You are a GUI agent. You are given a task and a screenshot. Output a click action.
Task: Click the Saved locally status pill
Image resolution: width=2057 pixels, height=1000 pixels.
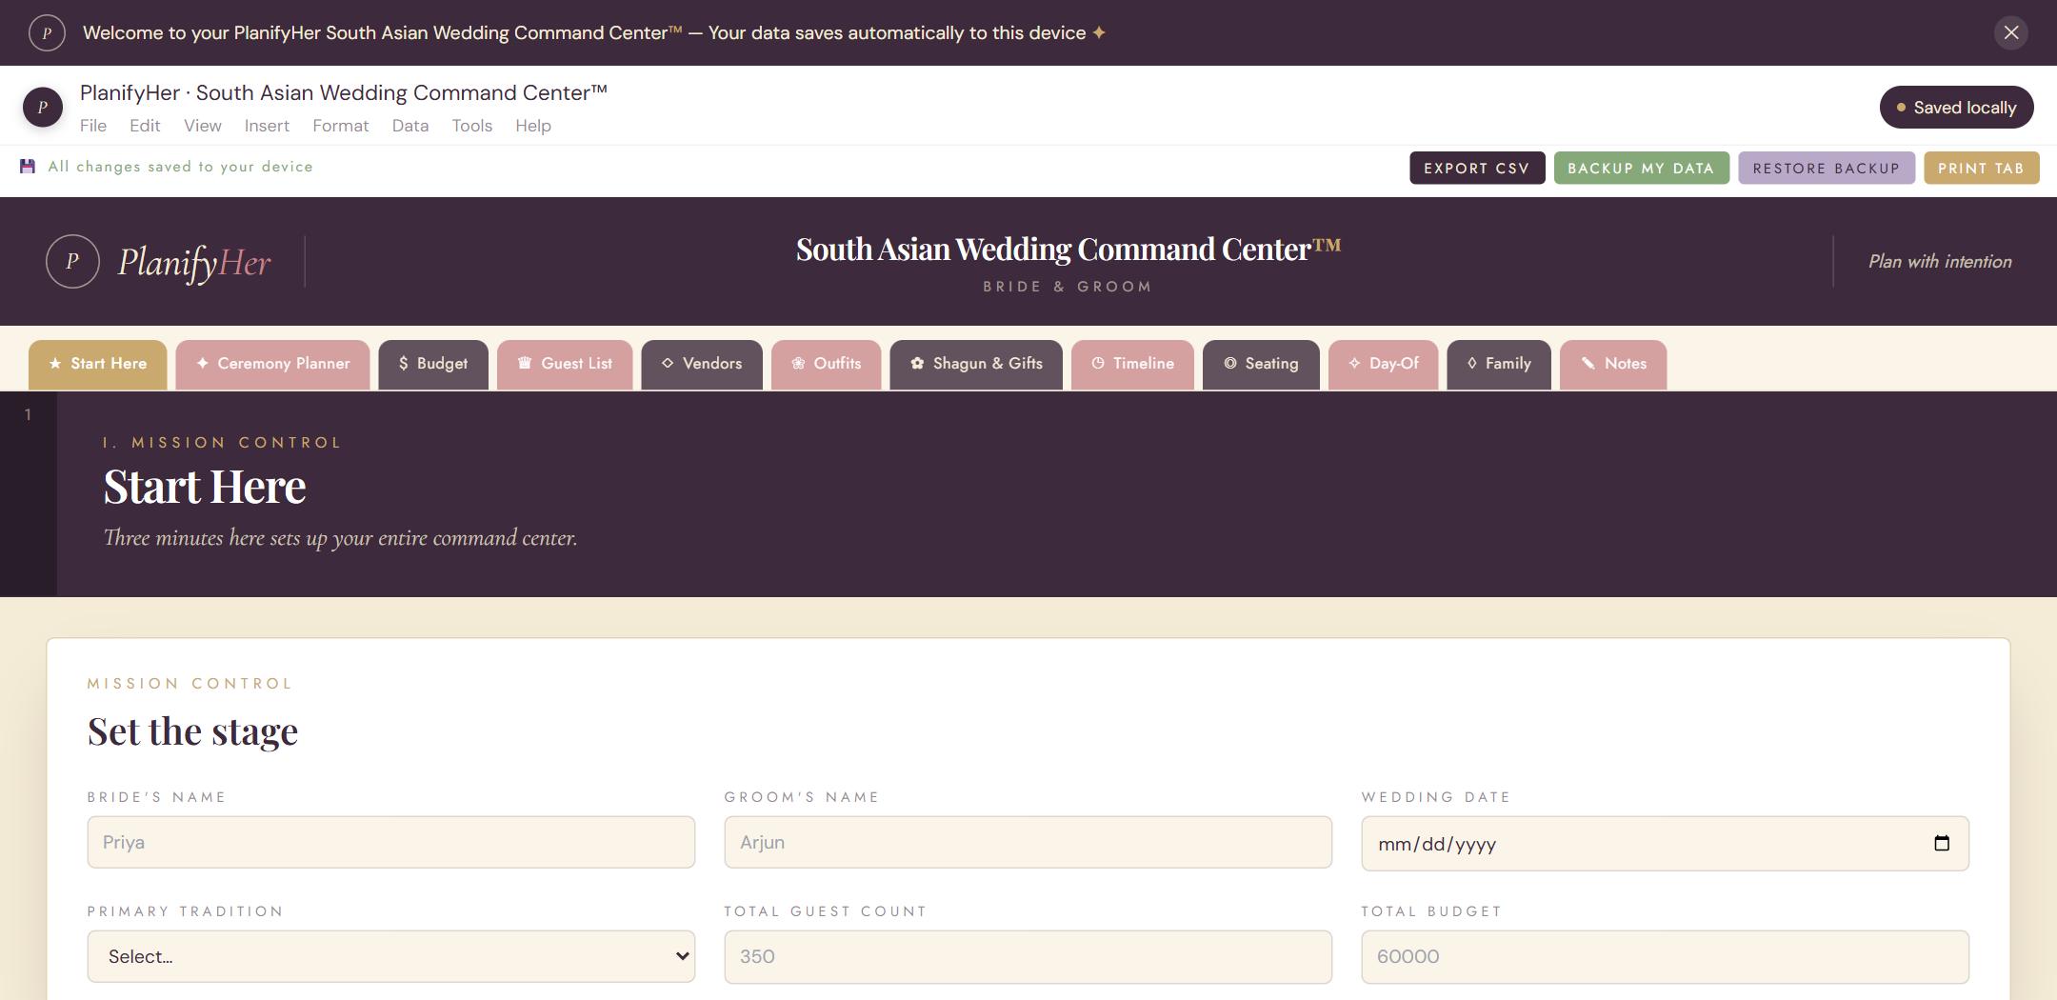1956,107
